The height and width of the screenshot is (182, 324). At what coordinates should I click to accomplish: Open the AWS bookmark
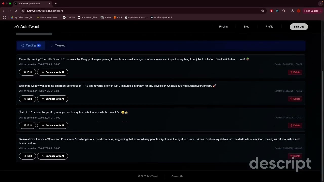tap(118, 17)
